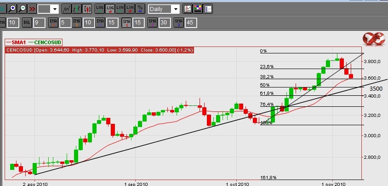Click the 3.000,0 price axis label
388x186 pixels.
pos(373,135)
